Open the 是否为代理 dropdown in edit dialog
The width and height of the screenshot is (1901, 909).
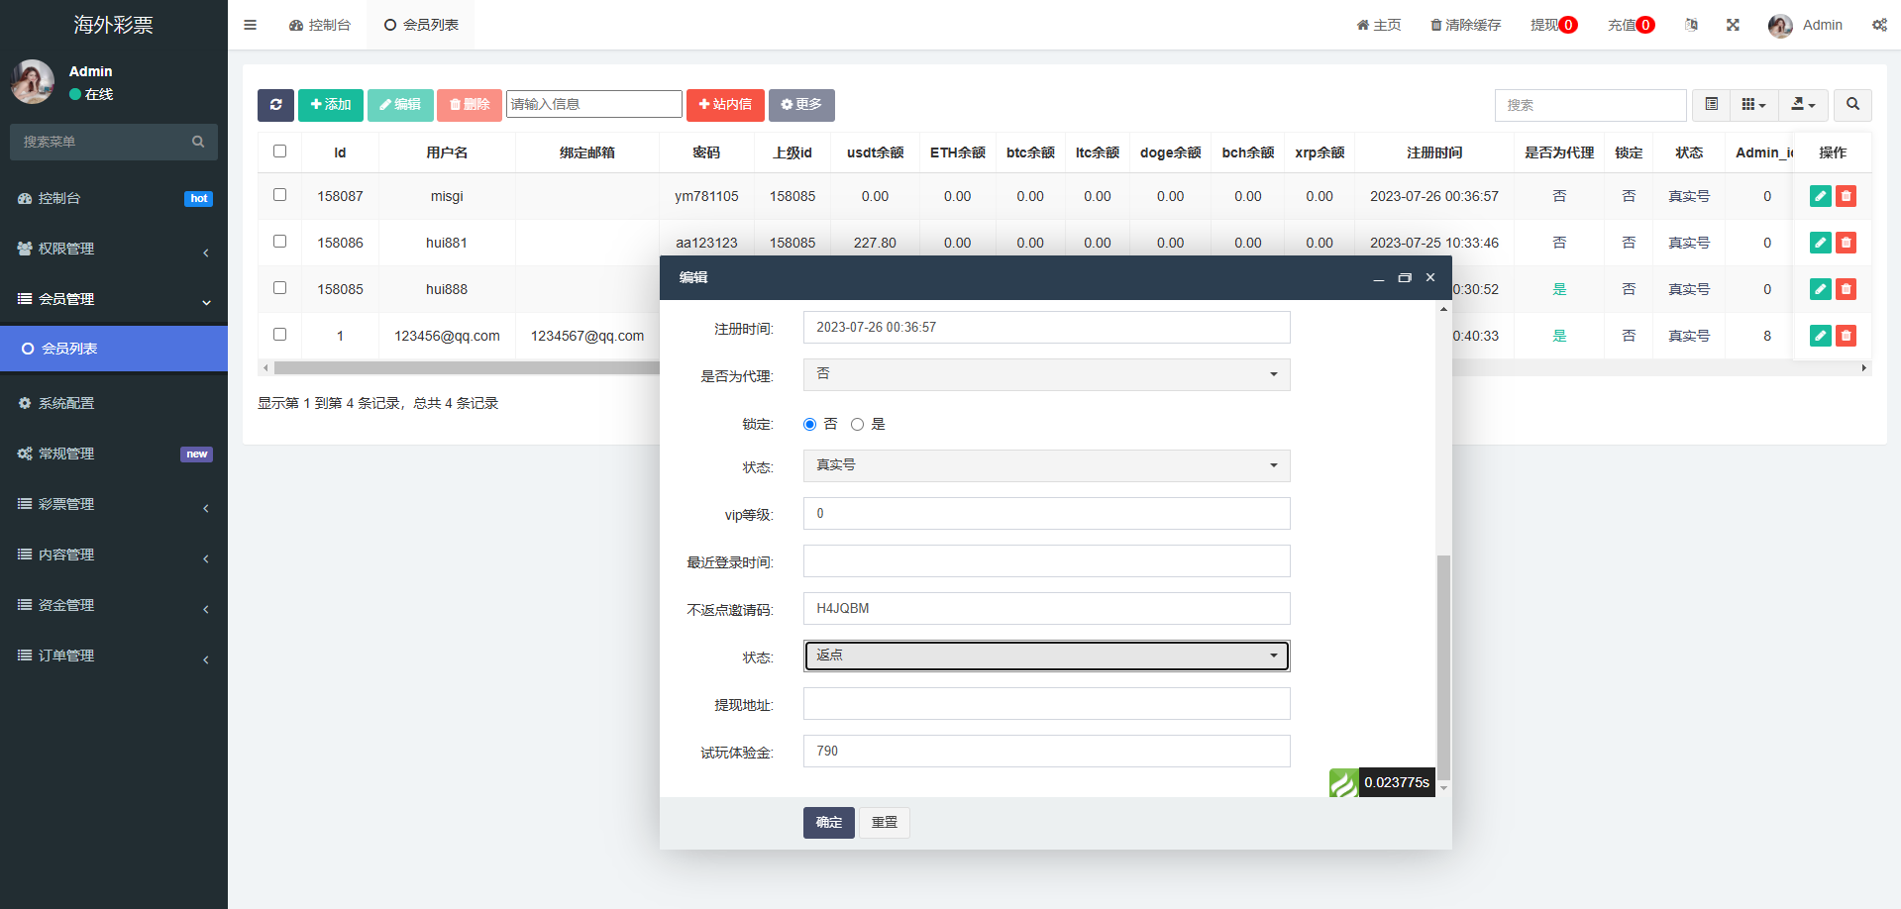click(x=1046, y=374)
